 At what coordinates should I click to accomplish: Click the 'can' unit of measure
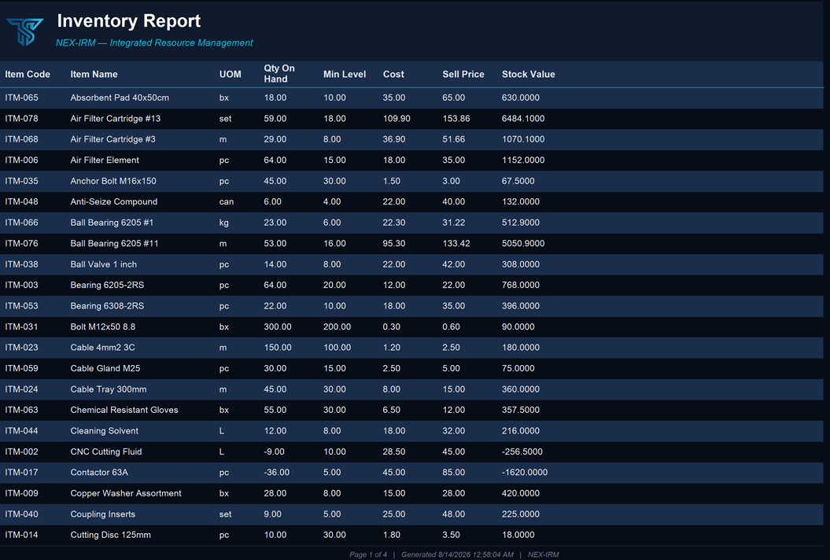[226, 201]
